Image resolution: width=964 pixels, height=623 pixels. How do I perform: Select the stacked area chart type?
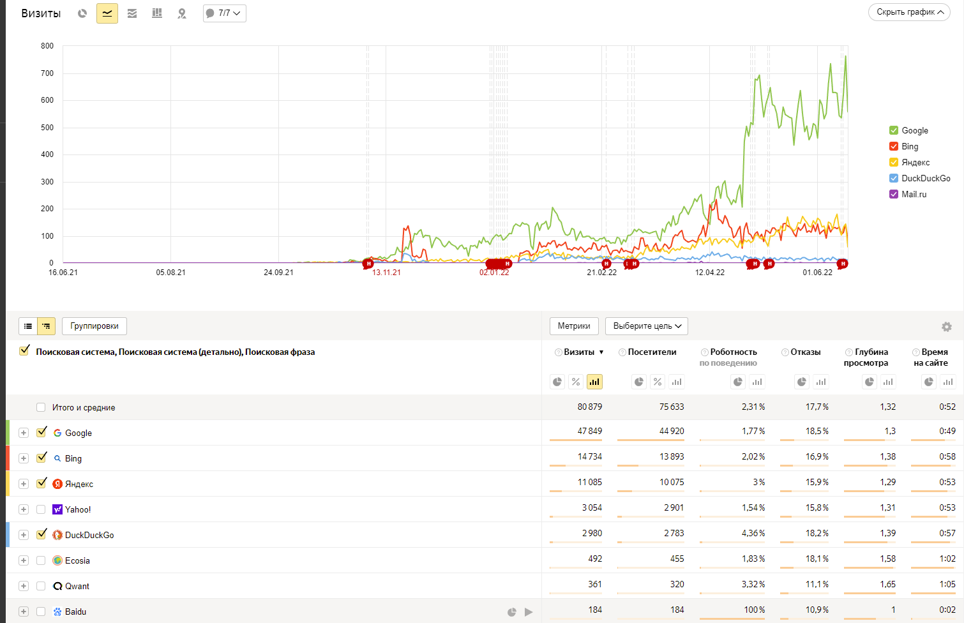[132, 13]
